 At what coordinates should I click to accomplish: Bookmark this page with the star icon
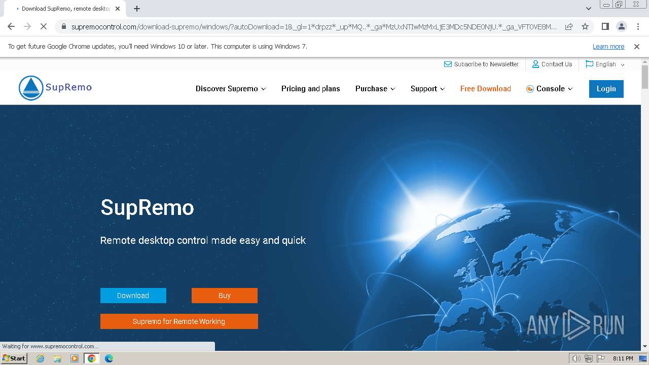click(x=585, y=26)
